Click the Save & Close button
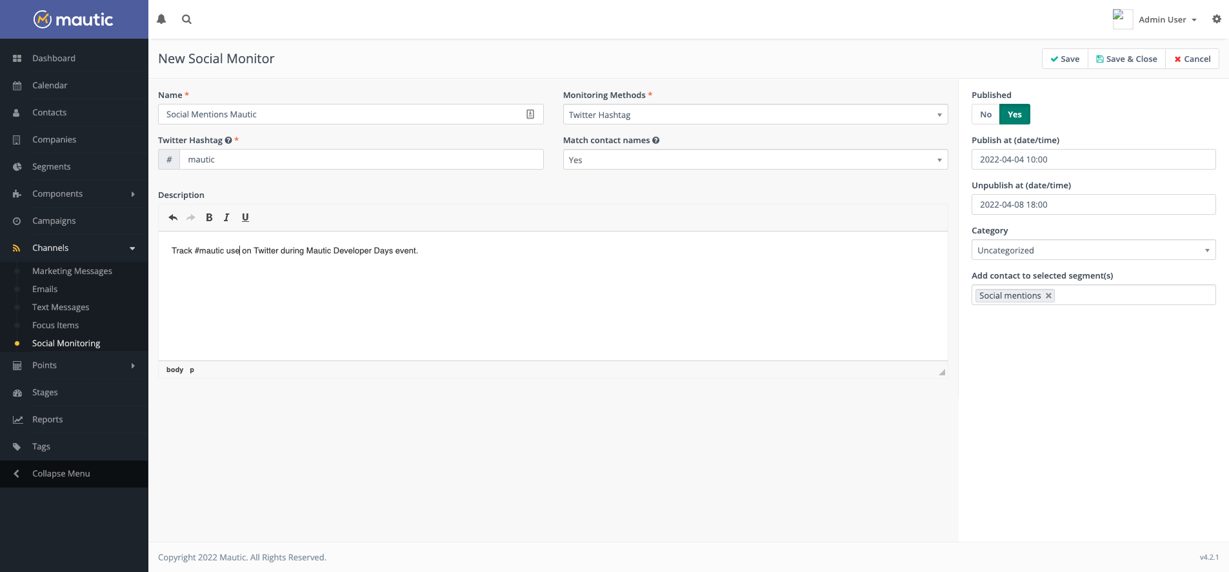Viewport: 1229px width, 572px height. tap(1126, 59)
